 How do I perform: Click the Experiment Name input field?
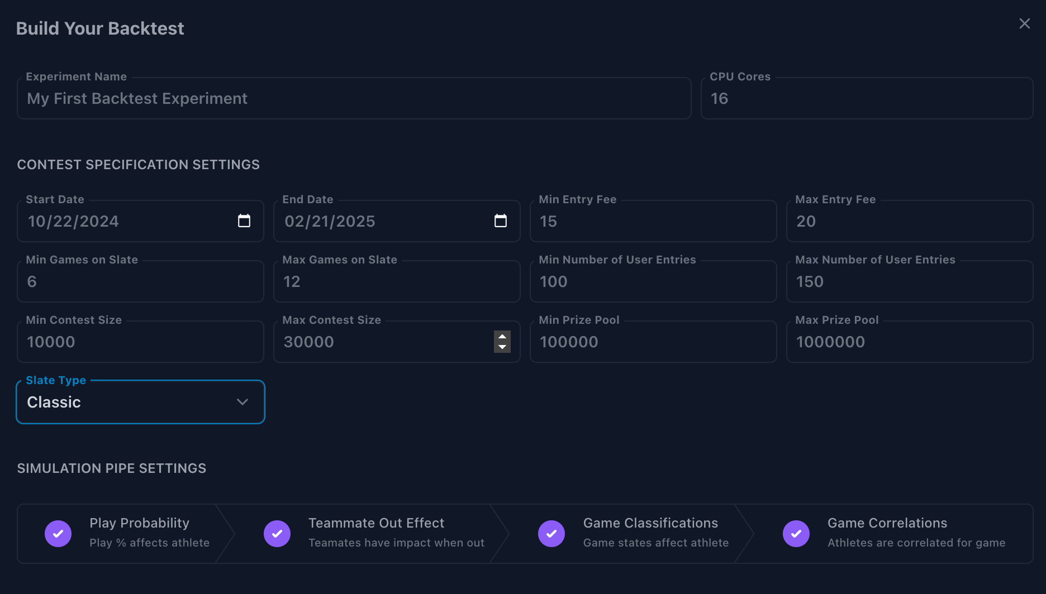pyautogui.click(x=354, y=98)
